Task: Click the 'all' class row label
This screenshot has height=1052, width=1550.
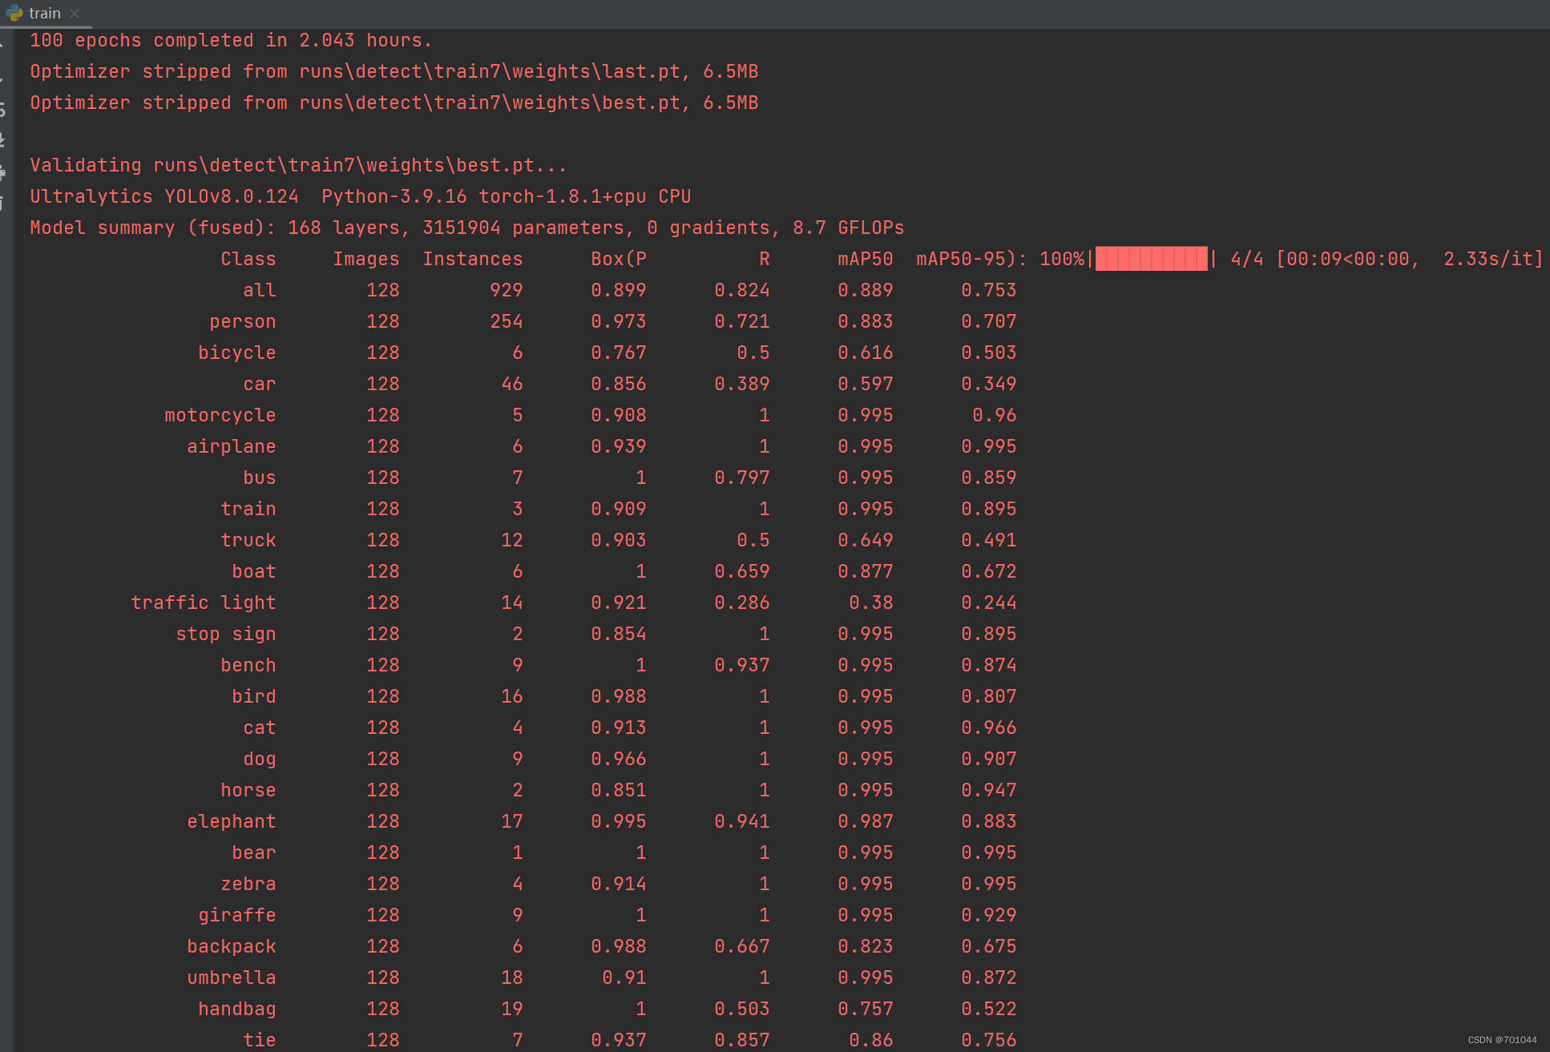Action: click(260, 290)
